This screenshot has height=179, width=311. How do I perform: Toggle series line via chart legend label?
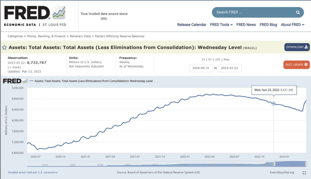pyautogui.click(x=93, y=81)
